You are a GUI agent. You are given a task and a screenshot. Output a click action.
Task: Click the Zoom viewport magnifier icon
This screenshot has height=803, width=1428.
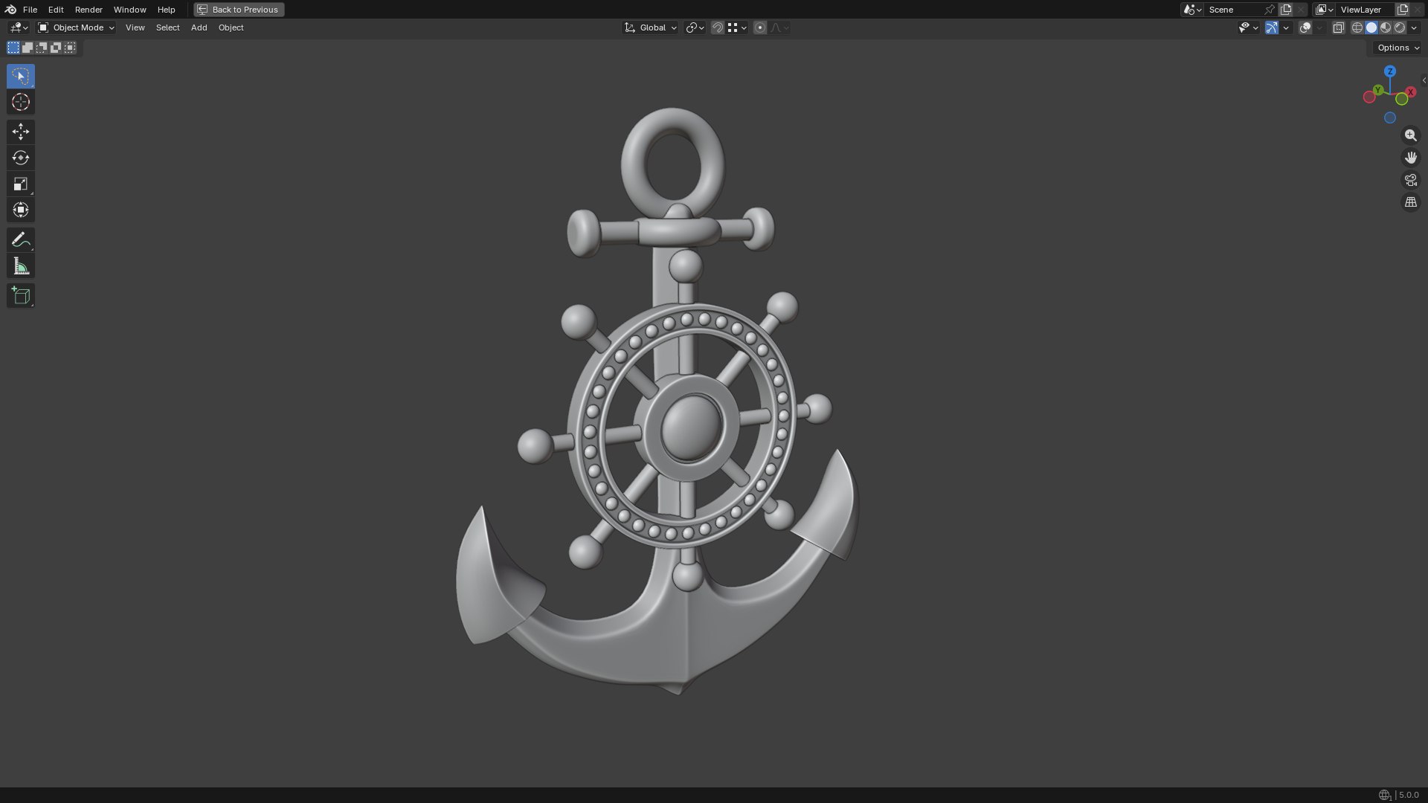point(1410,135)
